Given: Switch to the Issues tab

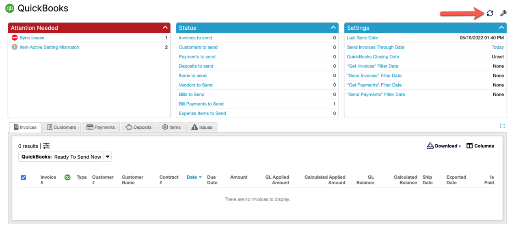Looking at the screenshot, I should [202, 127].
